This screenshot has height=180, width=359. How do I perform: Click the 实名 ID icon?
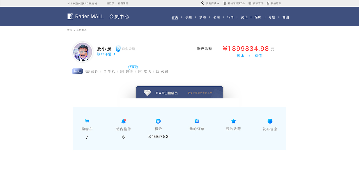(x=140, y=72)
